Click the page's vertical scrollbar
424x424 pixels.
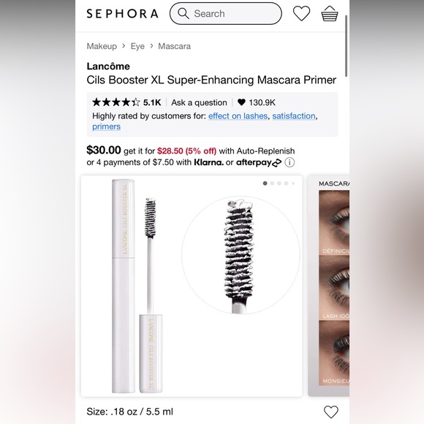[x=346, y=46]
